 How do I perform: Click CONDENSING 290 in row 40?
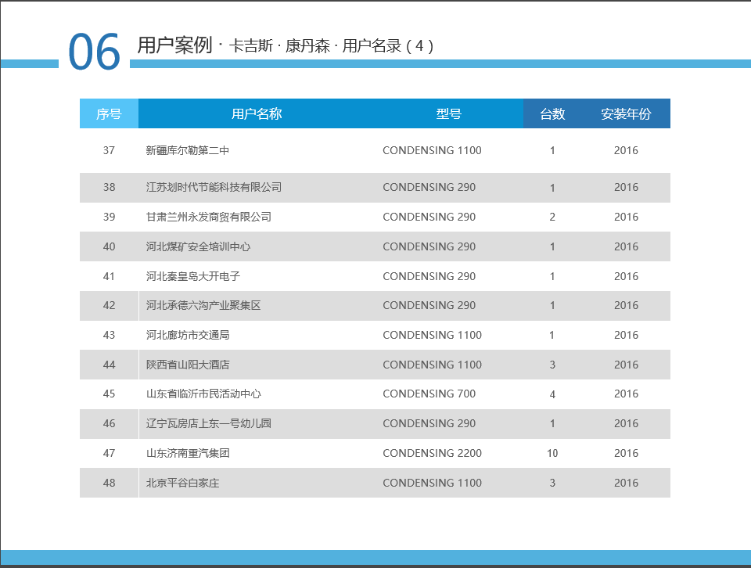(429, 246)
